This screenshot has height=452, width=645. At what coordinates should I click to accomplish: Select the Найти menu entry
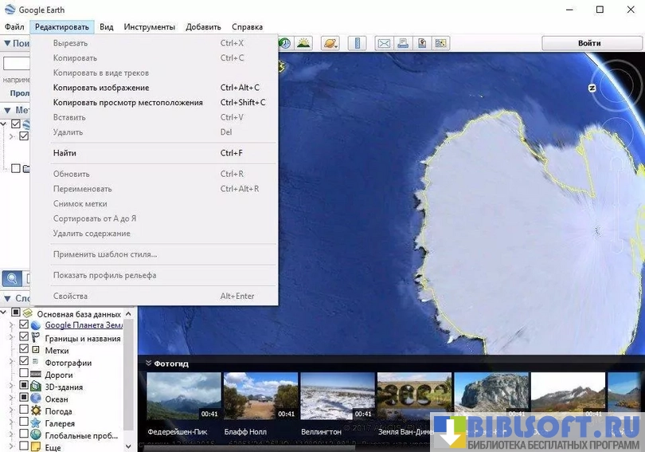(x=65, y=153)
